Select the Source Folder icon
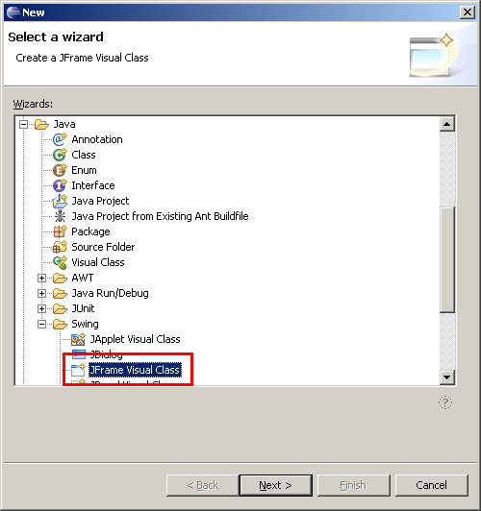 click(60, 247)
